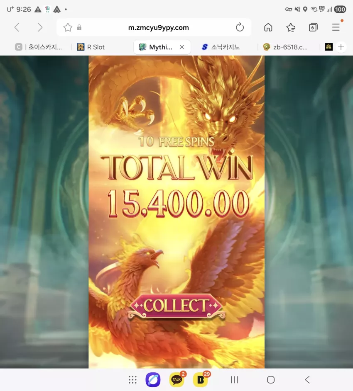Screen dimensions: 353x391
Task: Bookmark the page with the address bar star
Action: tap(68, 27)
